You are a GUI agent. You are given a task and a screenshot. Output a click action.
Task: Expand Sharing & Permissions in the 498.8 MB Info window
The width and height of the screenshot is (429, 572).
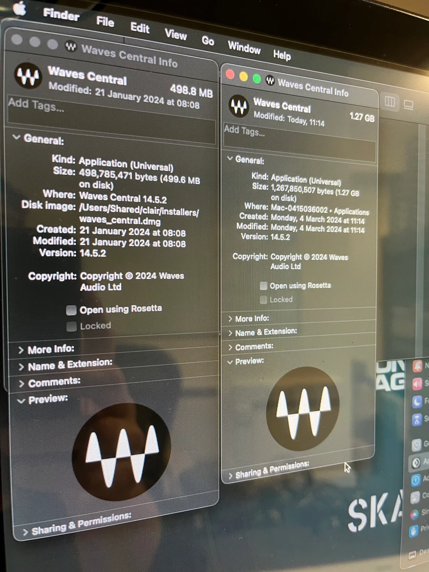(x=25, y=532)
